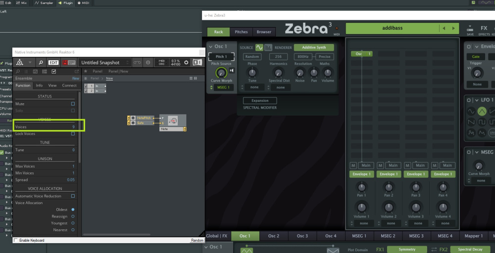Select the sine wave source icon

259,47
